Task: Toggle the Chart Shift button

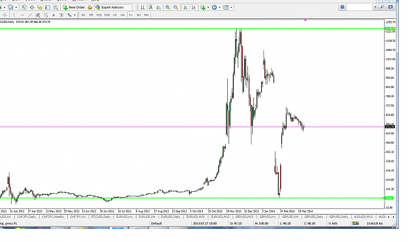Action: [193, 7]
